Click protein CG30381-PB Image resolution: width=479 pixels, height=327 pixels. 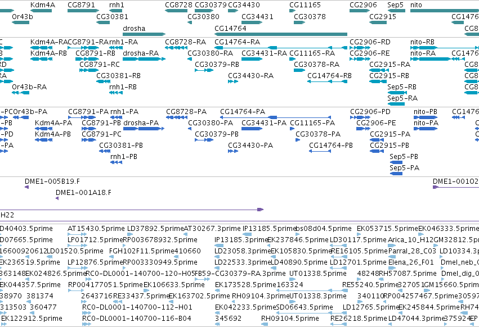pos(105,151)
